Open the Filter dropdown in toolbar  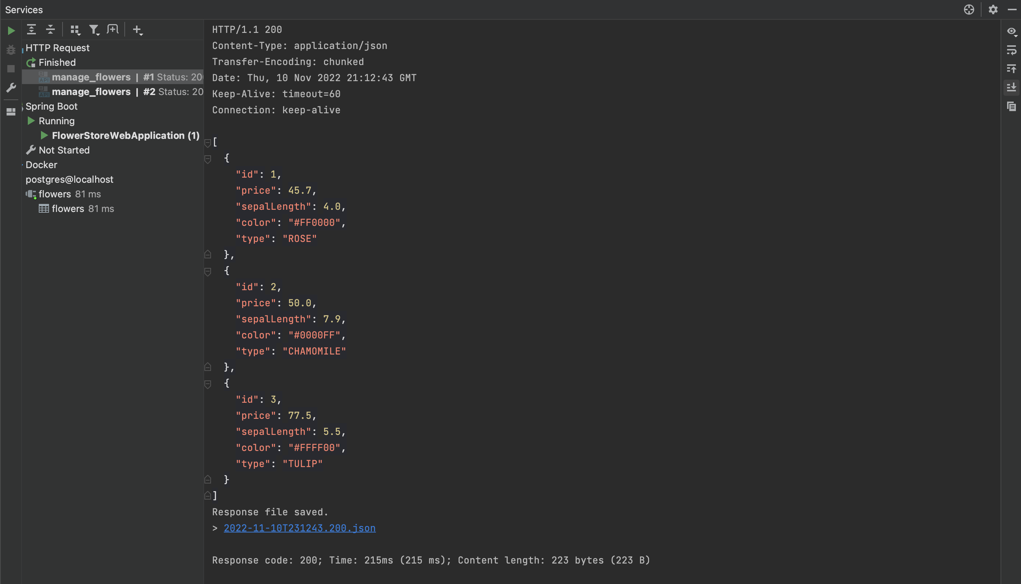click(x=94, y=30)
